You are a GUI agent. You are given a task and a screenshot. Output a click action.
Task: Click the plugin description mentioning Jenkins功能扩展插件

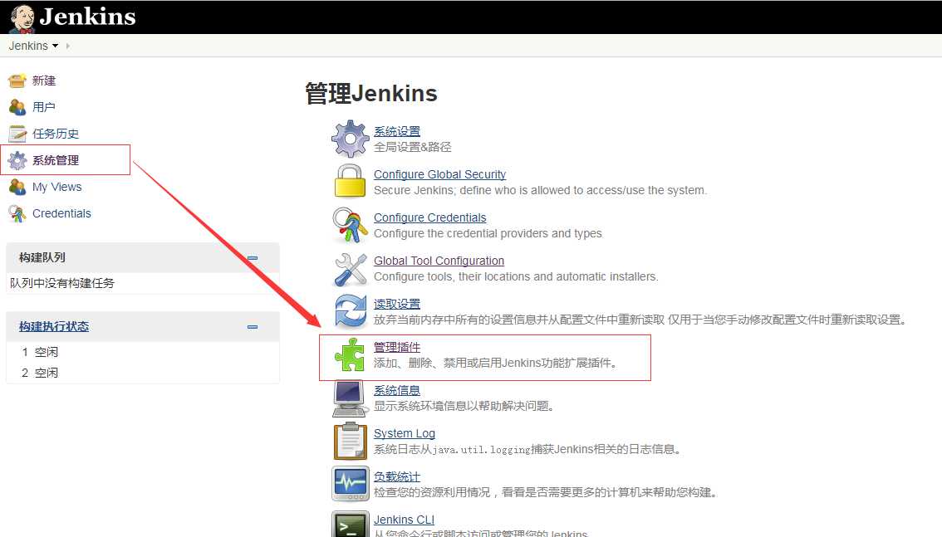(x=496, y=363)
